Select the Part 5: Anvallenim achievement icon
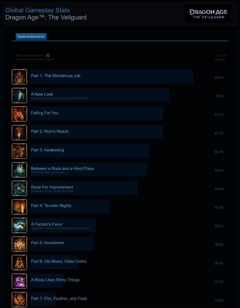This screenshot has height=308, width=240. pos(20,244)
